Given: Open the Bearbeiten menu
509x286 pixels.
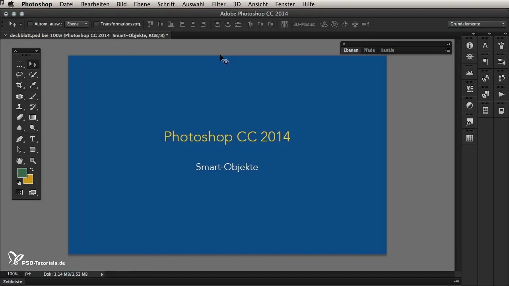Looking at the screenshot, I should tap(95, 4).
